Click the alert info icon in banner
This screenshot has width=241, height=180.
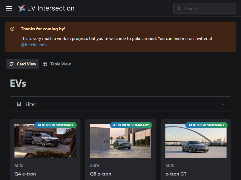pos(12,29)
